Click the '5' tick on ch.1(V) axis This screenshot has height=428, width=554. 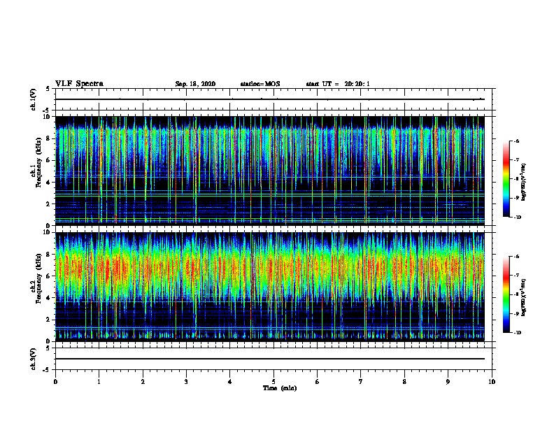pyautogui.click(x=48, y=89)
